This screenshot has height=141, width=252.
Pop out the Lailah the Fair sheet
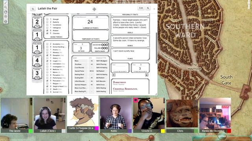click(x=33, y=9)
